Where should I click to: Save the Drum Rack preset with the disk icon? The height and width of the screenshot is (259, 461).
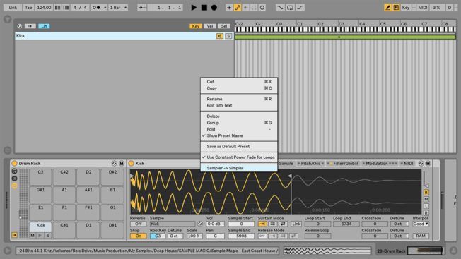[x=122, y=164]
